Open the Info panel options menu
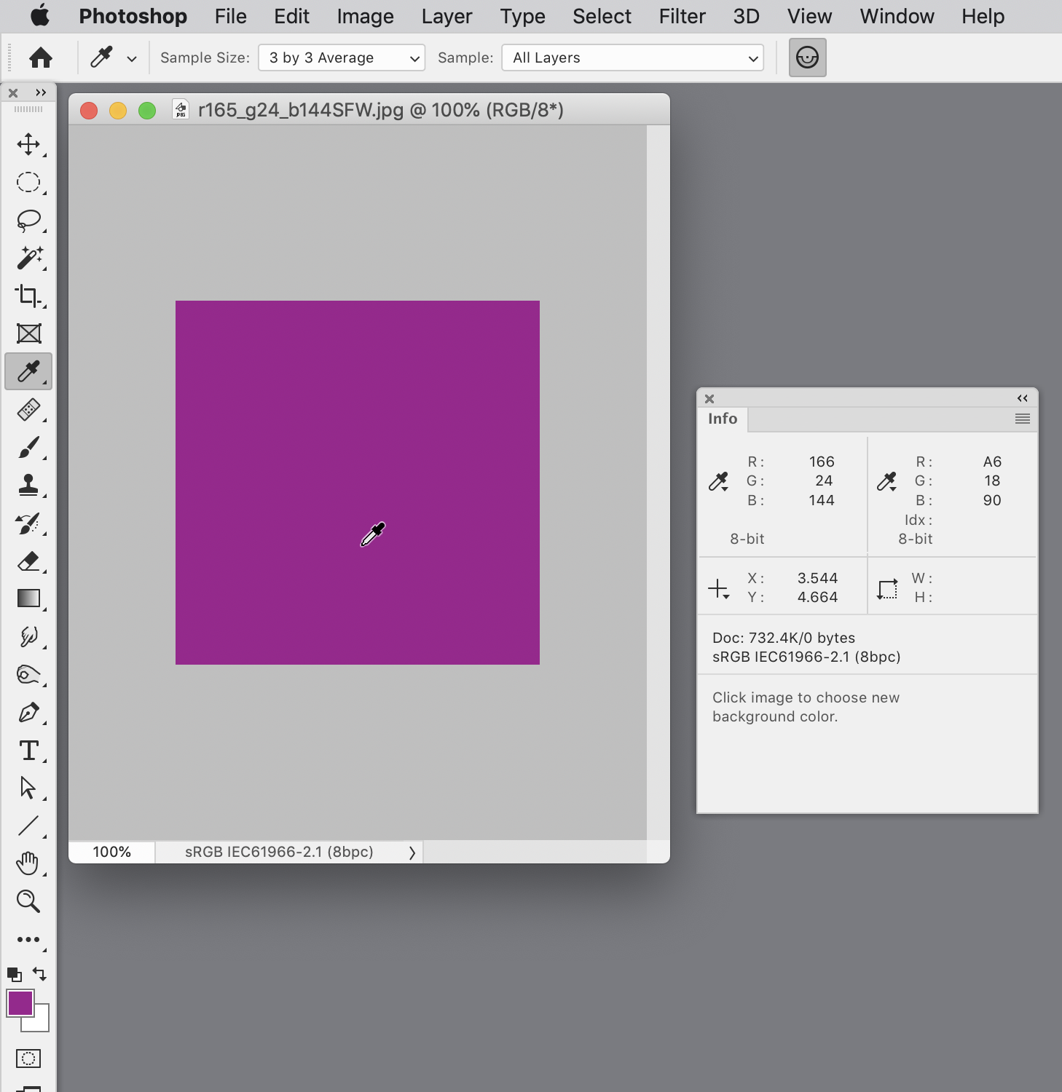Image resolution: width=1062 pixels, height=1092 pixels. point(1022,419)
